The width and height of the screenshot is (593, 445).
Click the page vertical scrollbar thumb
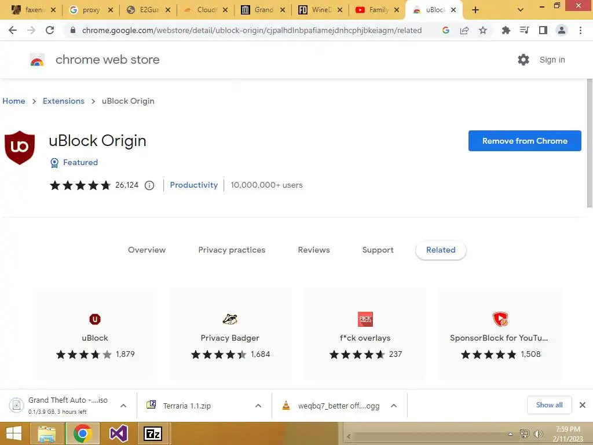click(x=590, y=143)
